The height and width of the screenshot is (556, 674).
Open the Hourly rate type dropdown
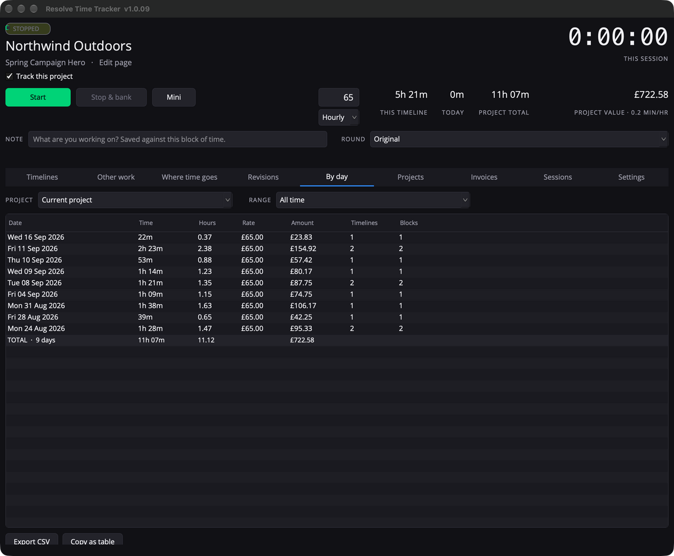[x=339, y=117]
